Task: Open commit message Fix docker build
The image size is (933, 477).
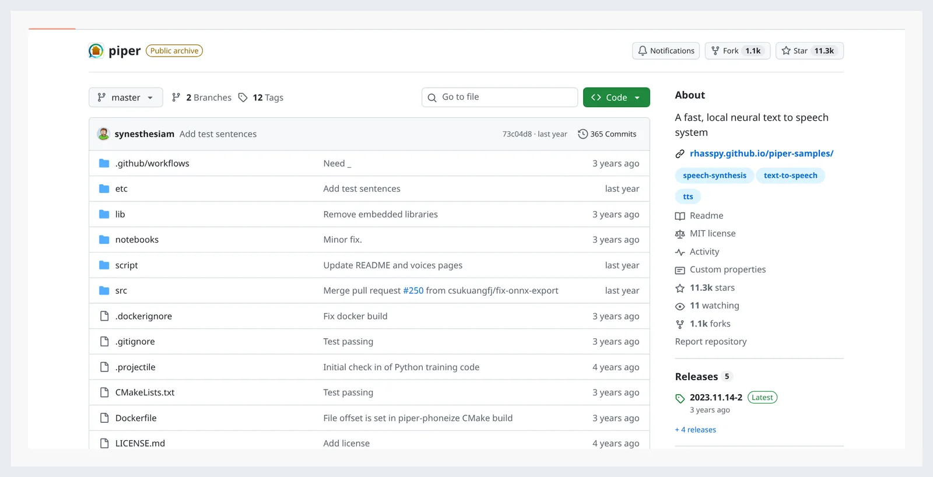Action: [356, 316]
